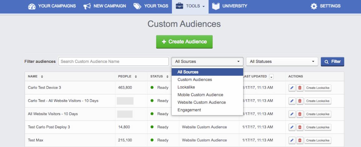361x147 pixels.
Task: Pick Website Custom Audience in dropdown list
Action: coord(207,102)
